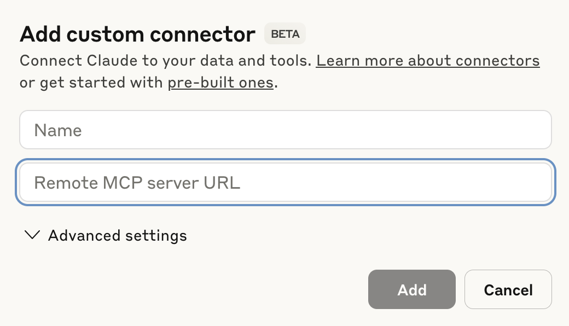
Task: Focus the Remote MCP server URL field
Action: (x=285, y=183)
